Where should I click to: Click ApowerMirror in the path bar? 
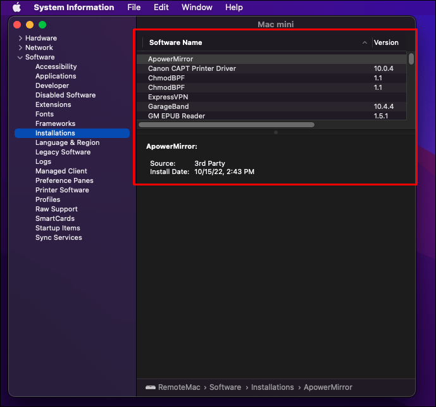pos(328,387)
